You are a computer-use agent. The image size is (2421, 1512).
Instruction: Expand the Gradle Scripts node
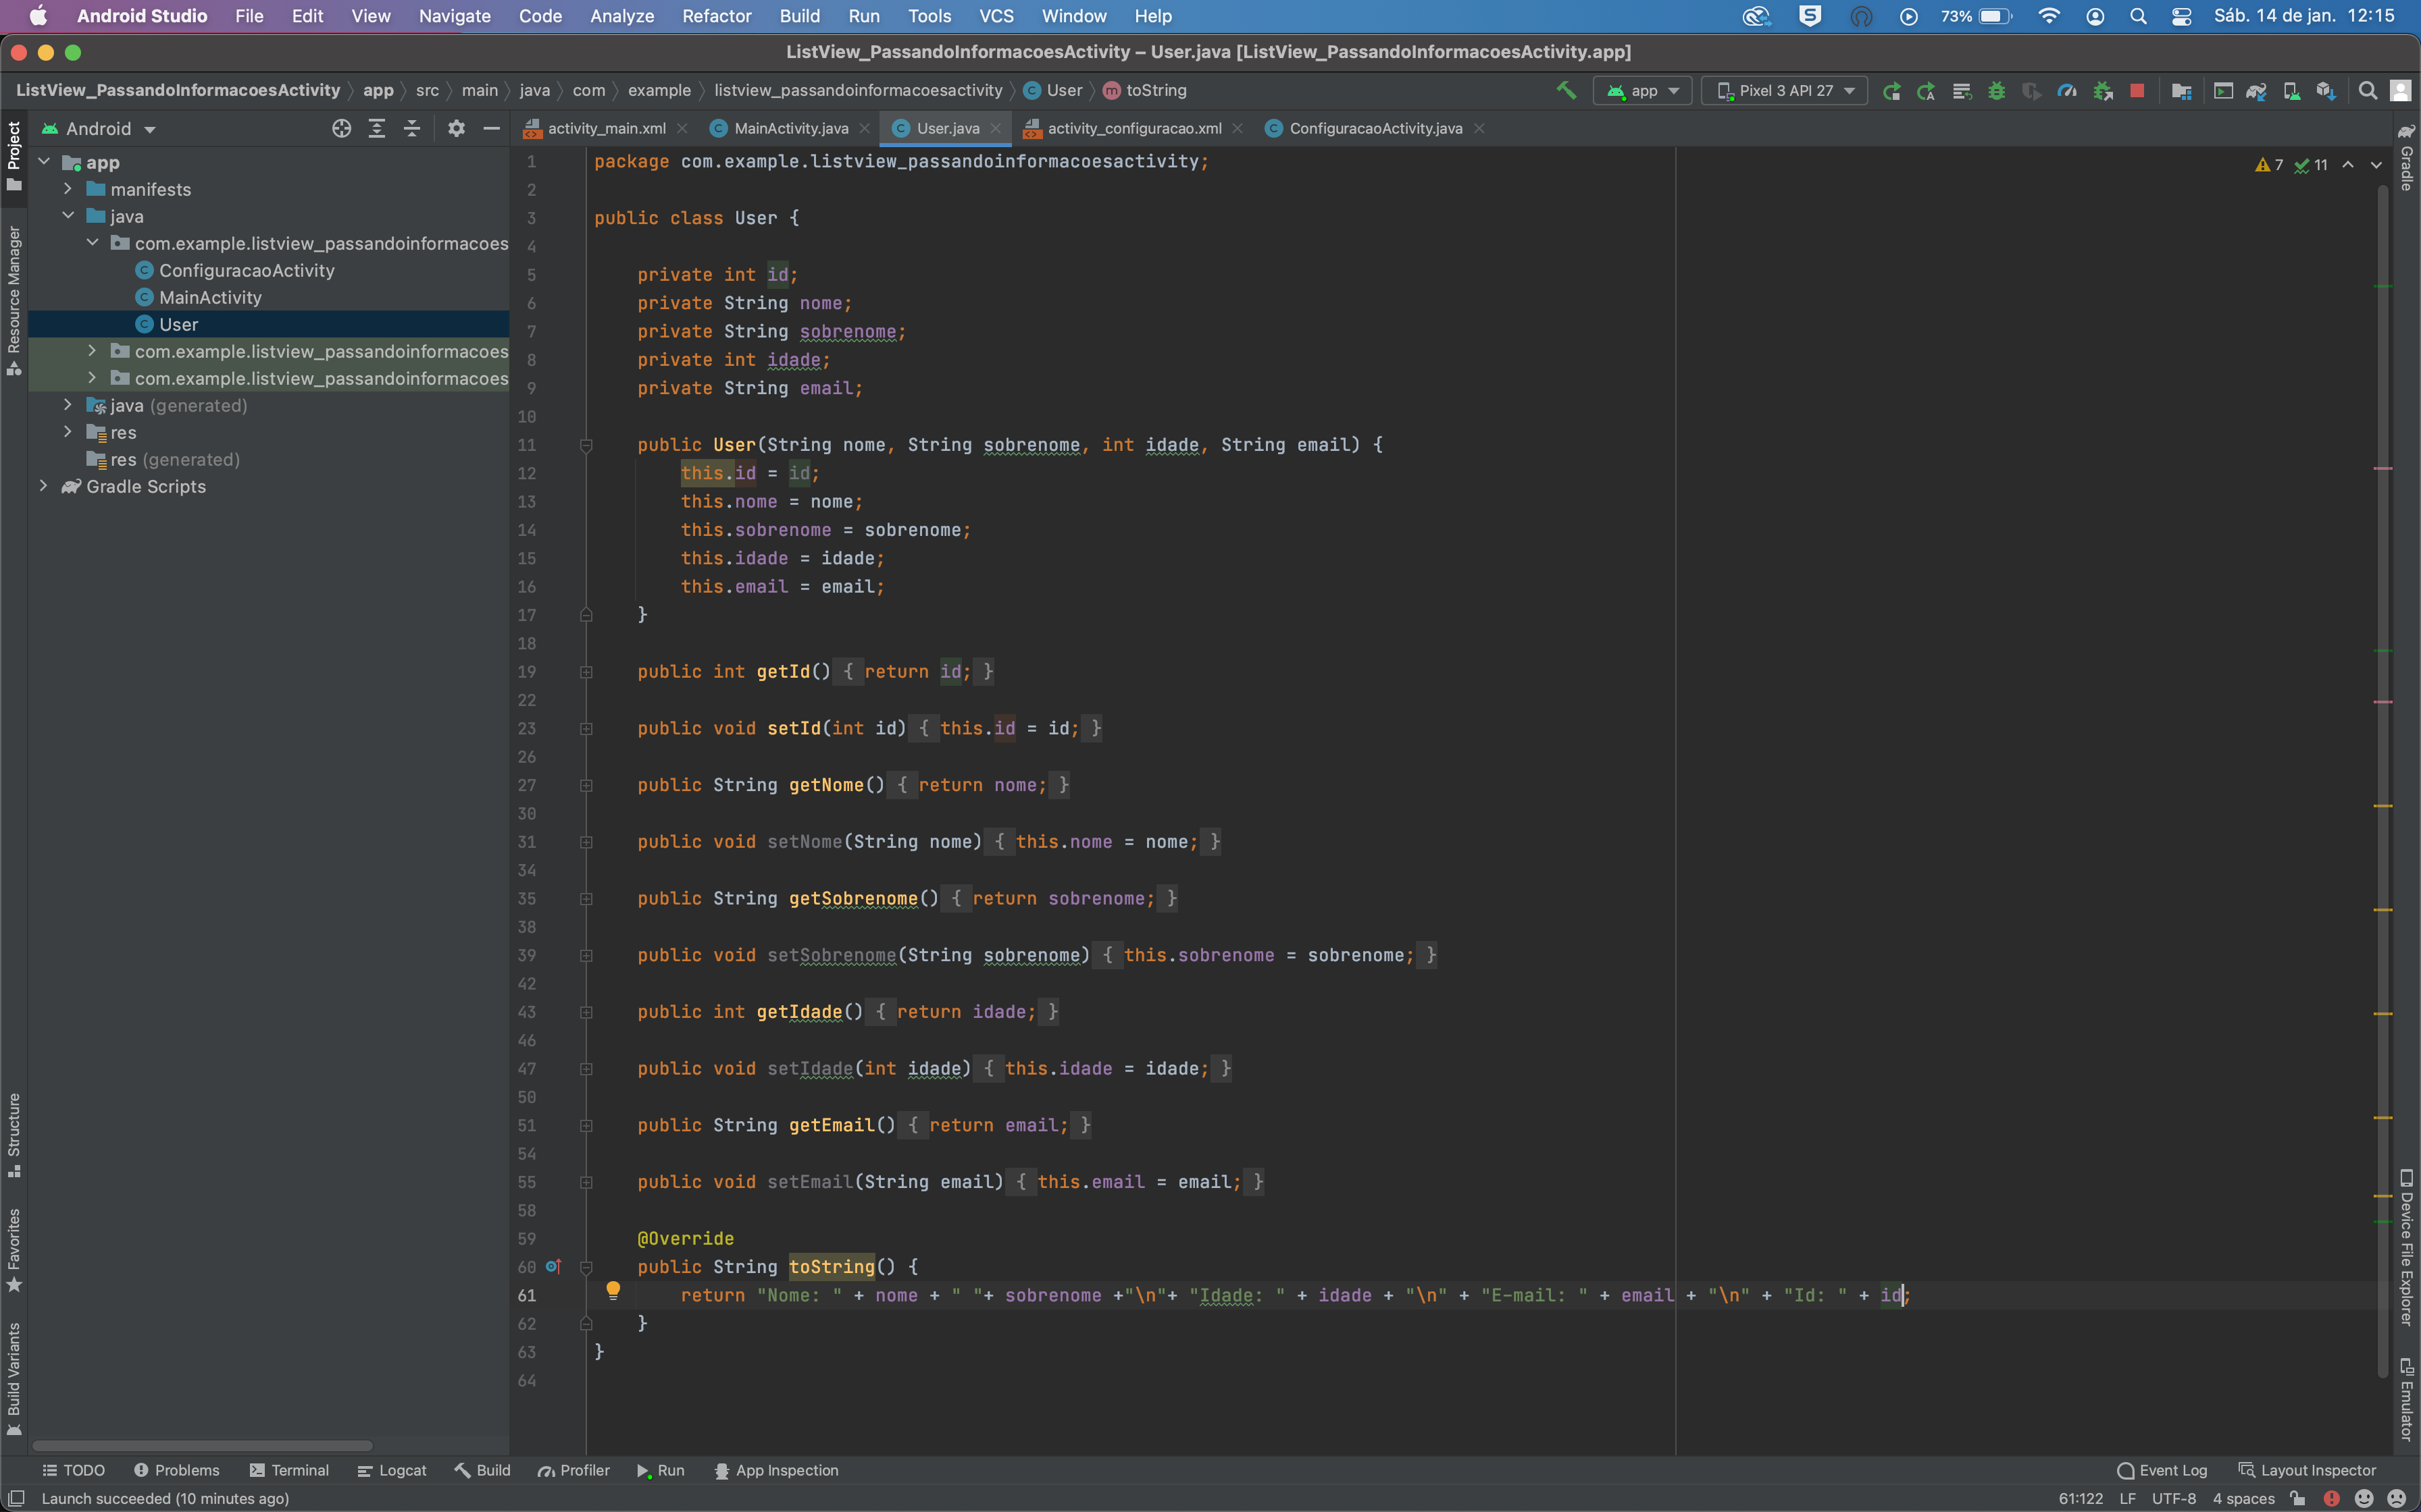(43, 486)
